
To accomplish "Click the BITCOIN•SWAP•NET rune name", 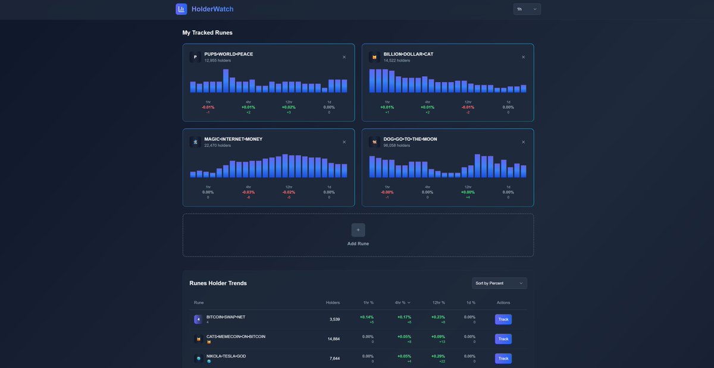I will click(x=226, y=317).
